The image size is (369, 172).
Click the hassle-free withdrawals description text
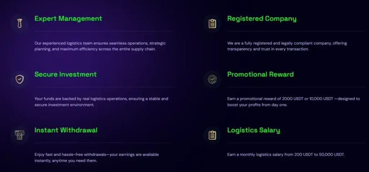point(97,157)
